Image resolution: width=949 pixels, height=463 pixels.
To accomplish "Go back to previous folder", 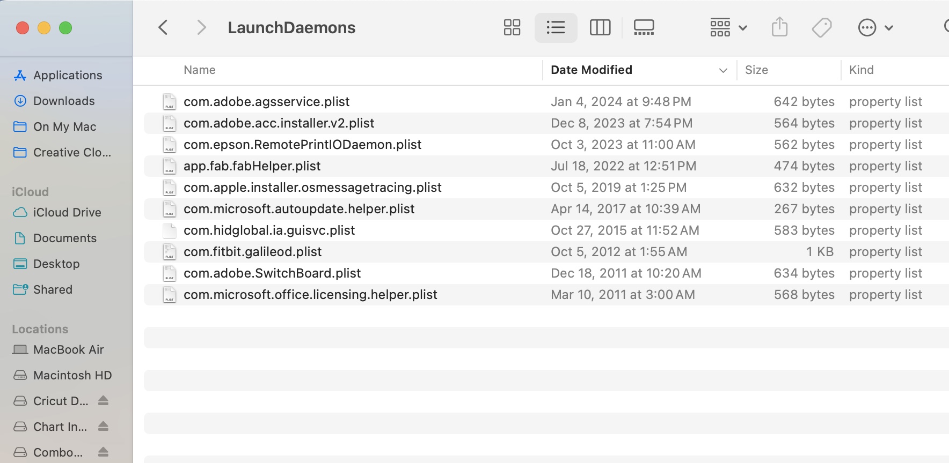I will (x=163, y=27).
